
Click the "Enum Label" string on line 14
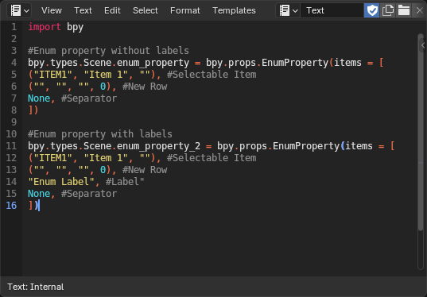(61, 182)
